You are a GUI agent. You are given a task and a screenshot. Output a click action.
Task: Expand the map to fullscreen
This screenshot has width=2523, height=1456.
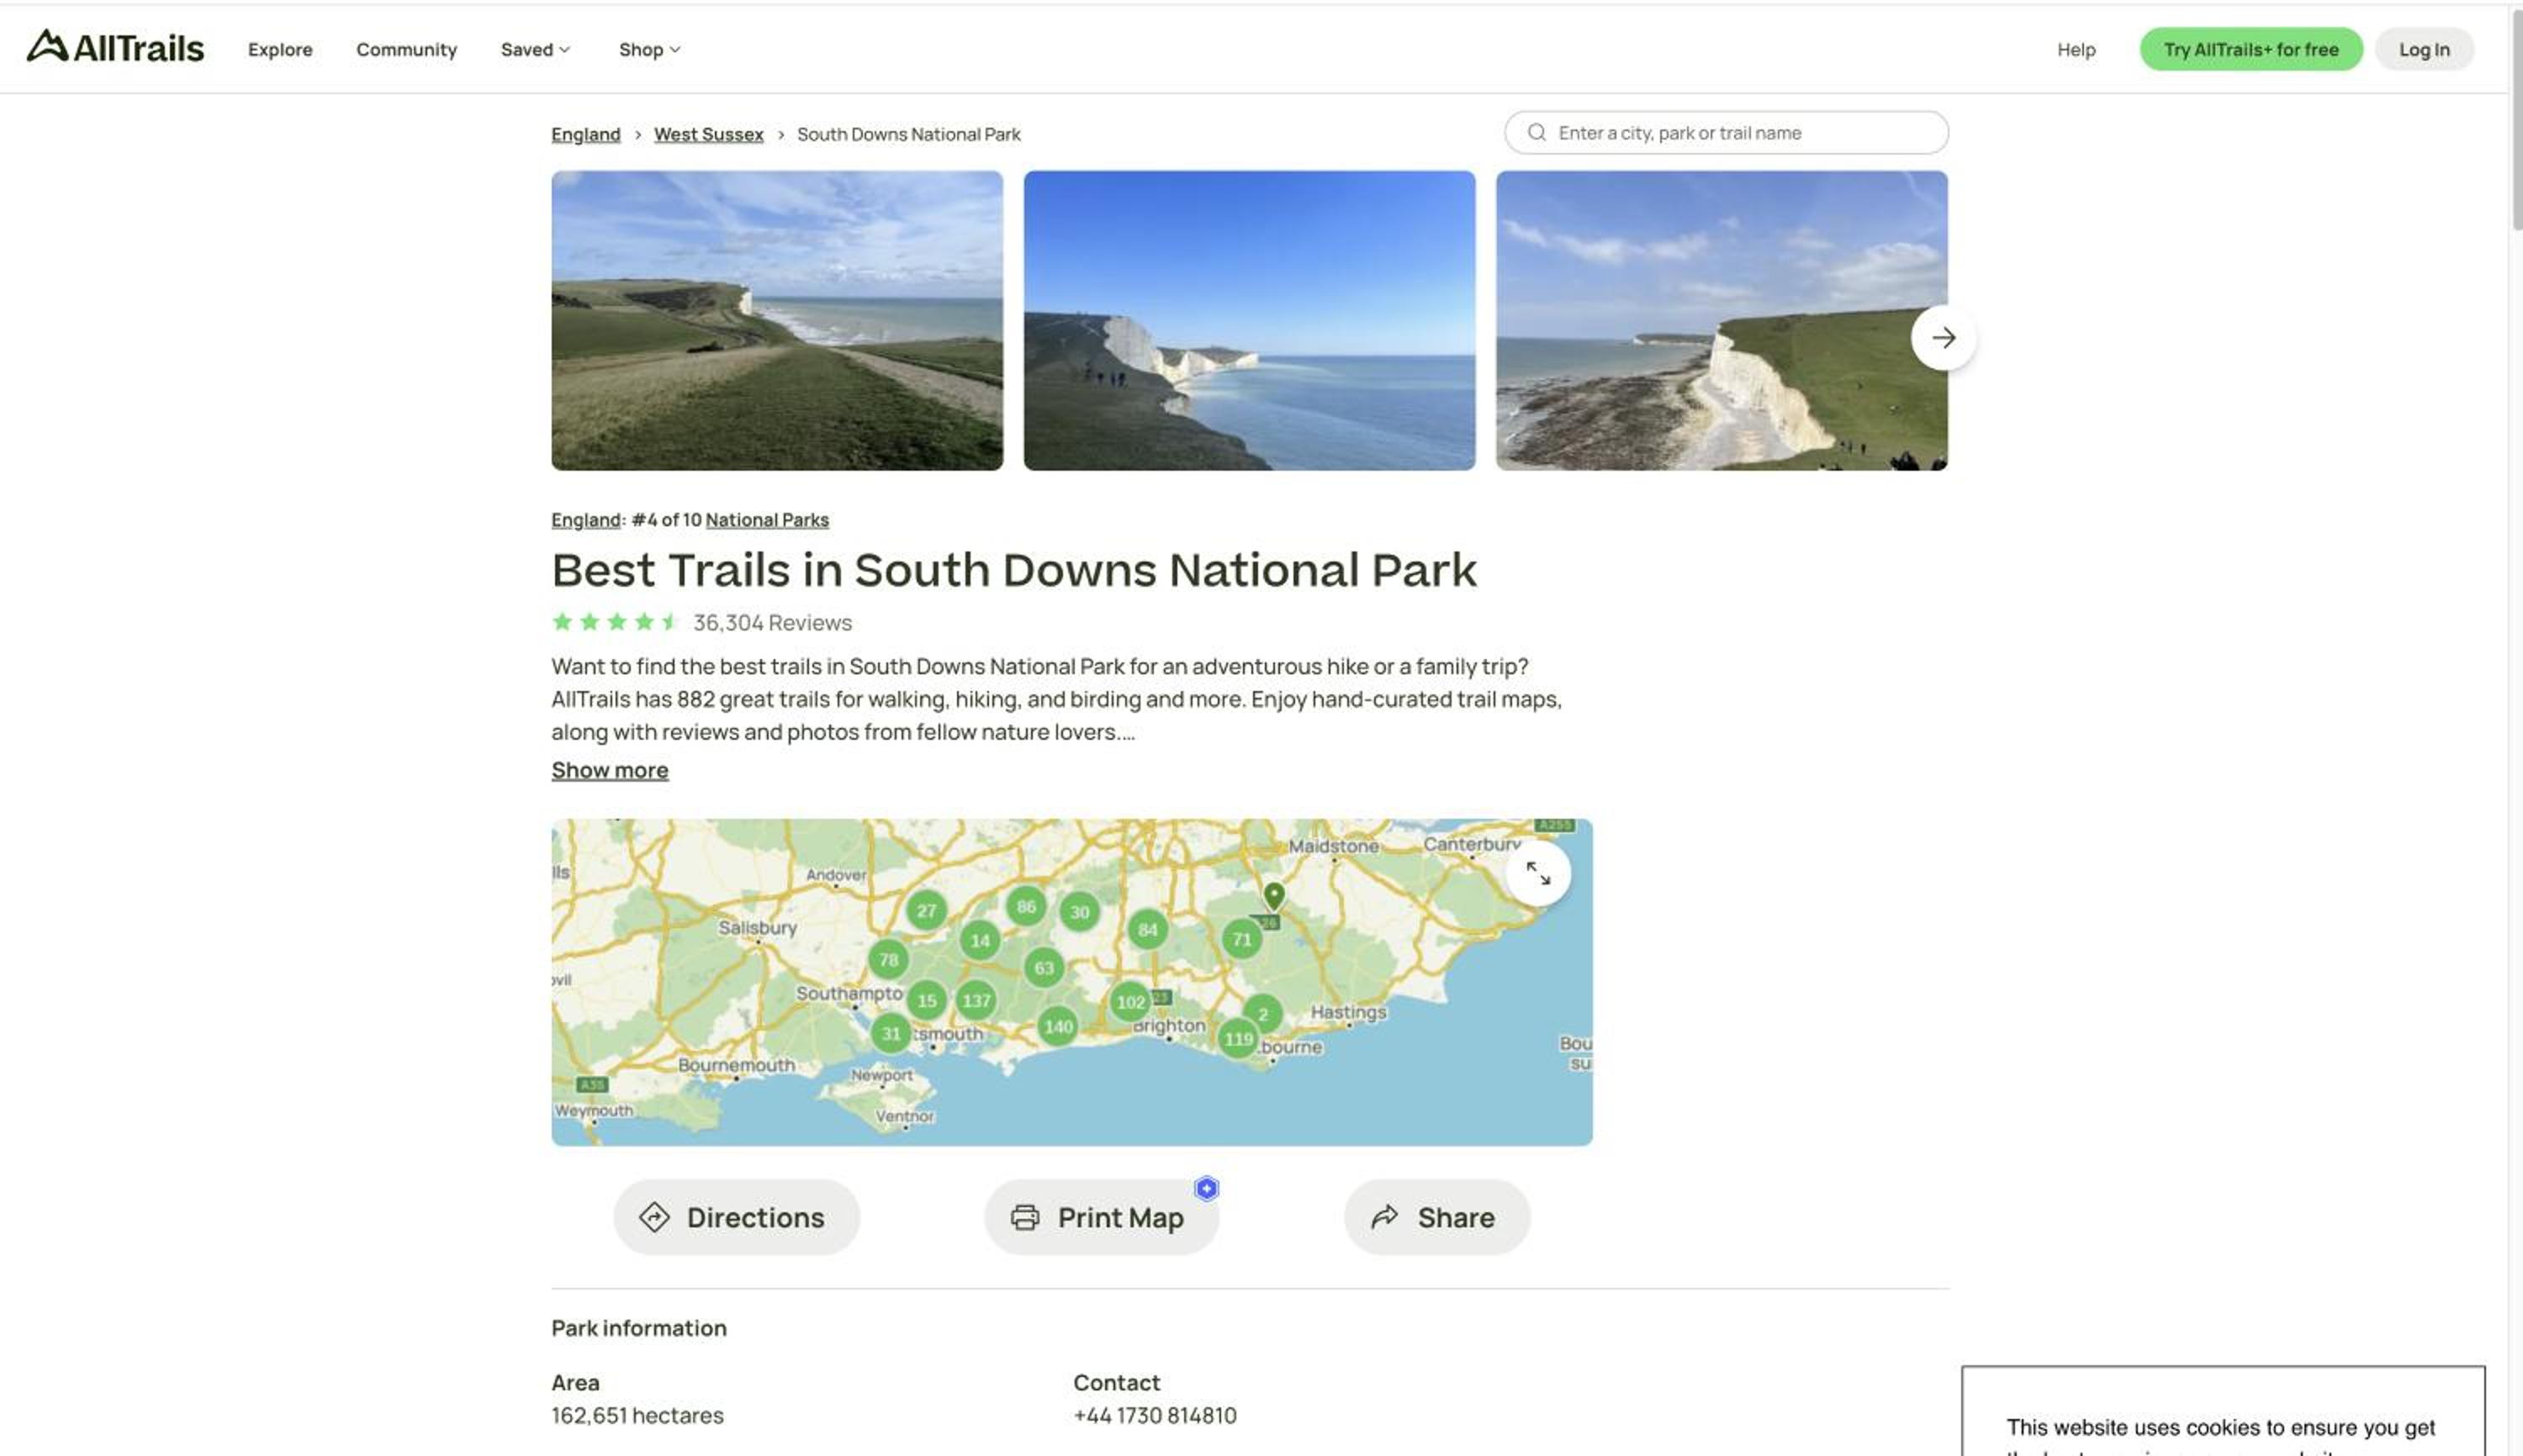(1537, 874)
